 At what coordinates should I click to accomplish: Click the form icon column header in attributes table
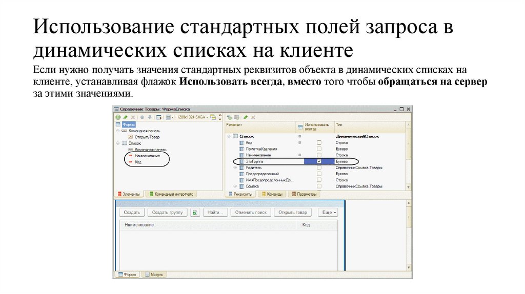300,127
